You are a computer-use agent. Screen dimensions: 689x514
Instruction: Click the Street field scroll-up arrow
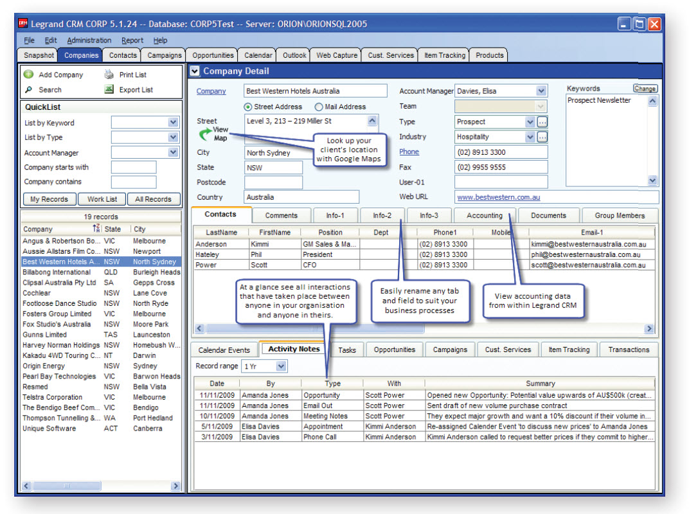(372, 120)
